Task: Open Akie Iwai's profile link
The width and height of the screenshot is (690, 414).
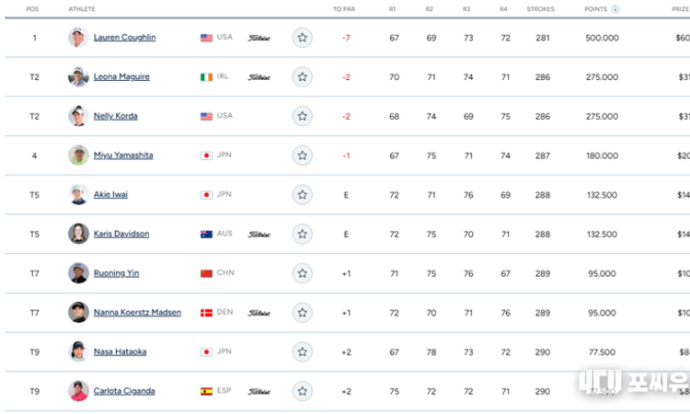Action: 110,195
